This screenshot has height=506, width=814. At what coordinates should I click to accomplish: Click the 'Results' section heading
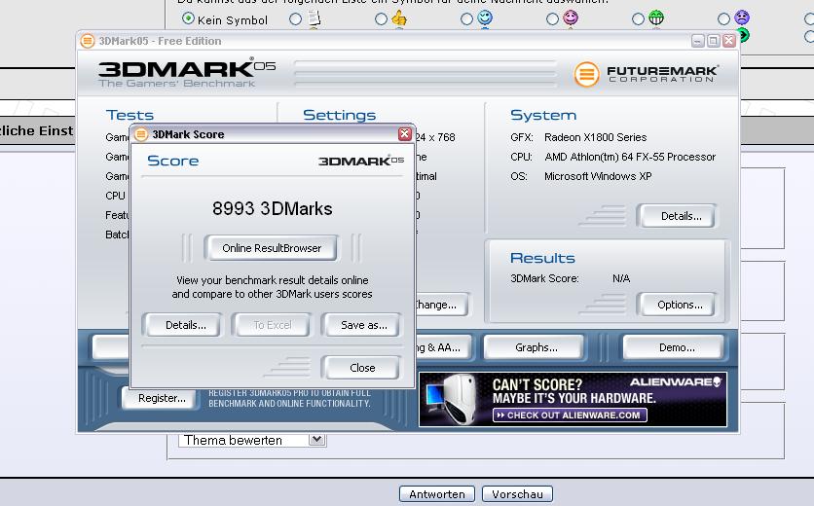click(542, 258)
